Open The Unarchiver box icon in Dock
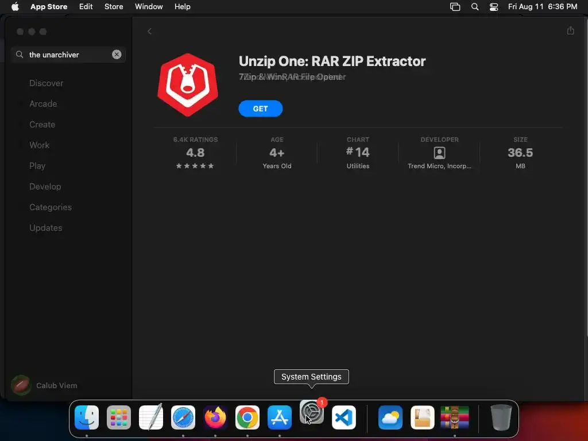The height and width of the screenshot is (441, 588). [x=423, y=417]
